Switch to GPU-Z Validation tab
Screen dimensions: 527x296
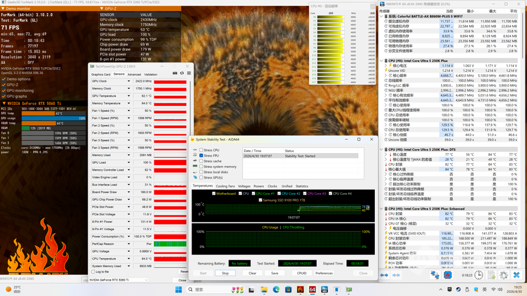click(x=150, y=74)
